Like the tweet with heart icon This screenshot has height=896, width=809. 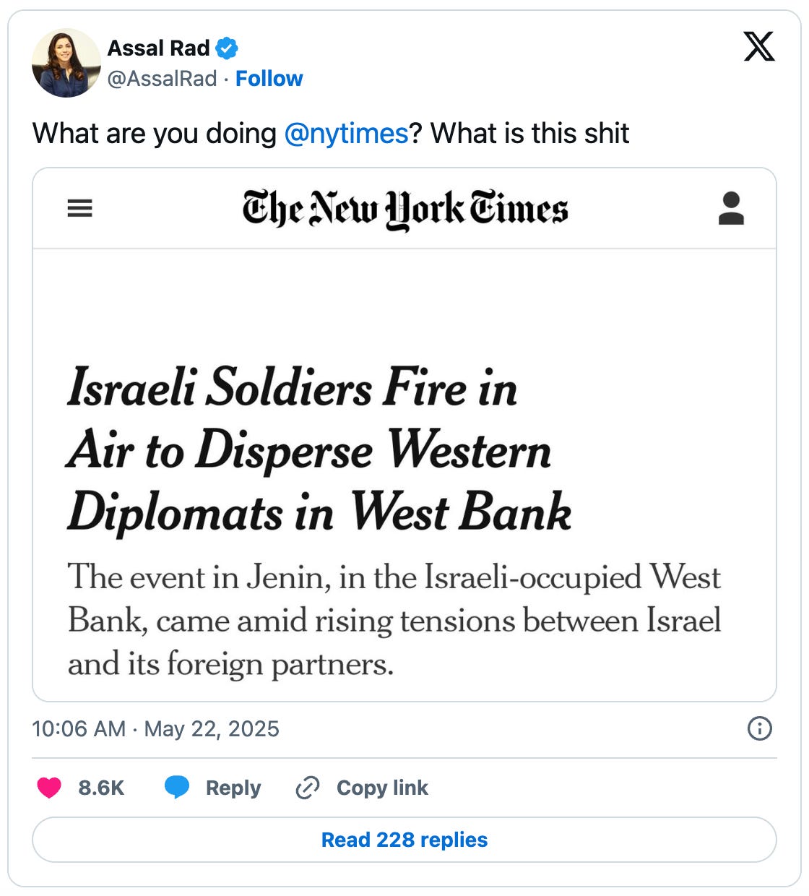49,788
